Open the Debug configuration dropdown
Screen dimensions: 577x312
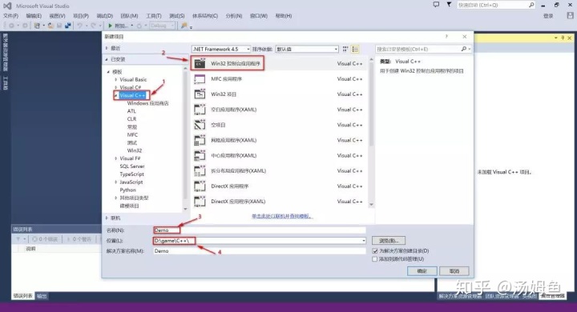tap(162, 26)
